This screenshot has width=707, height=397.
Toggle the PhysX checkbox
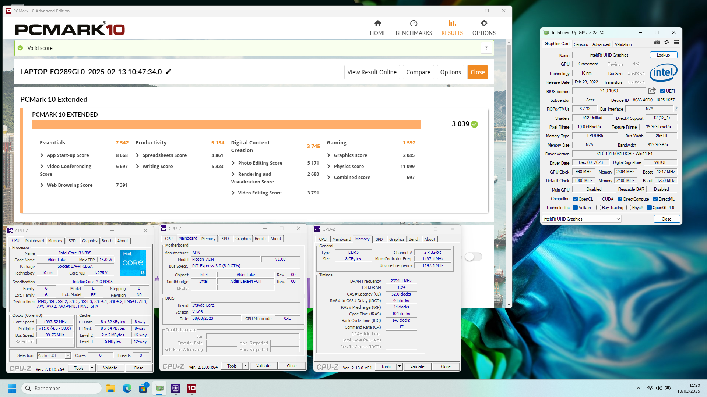tap(629, 208)
